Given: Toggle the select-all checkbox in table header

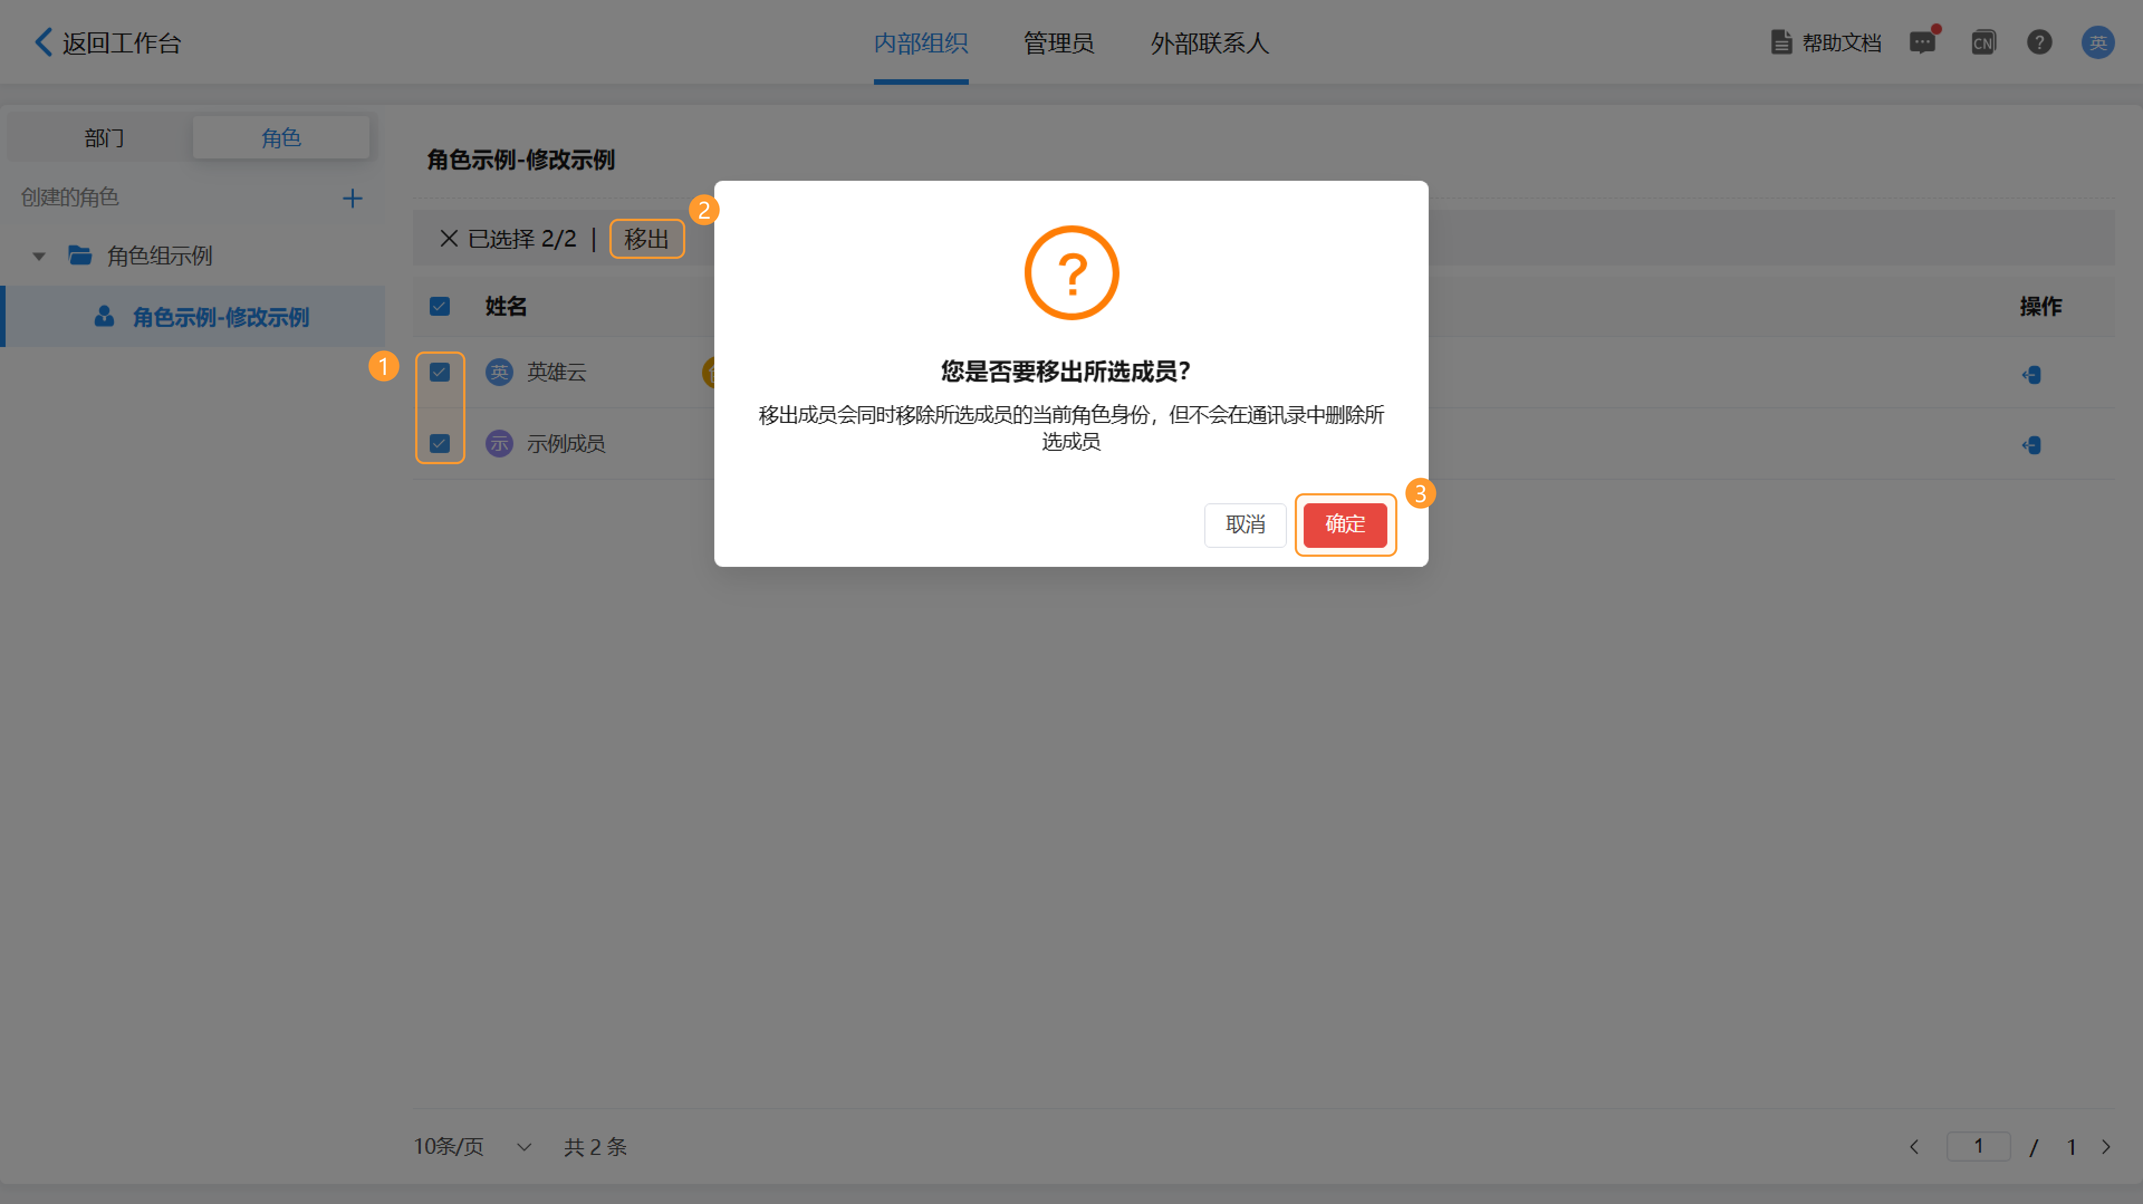Looking at the screenshot, I should point(439,307).
